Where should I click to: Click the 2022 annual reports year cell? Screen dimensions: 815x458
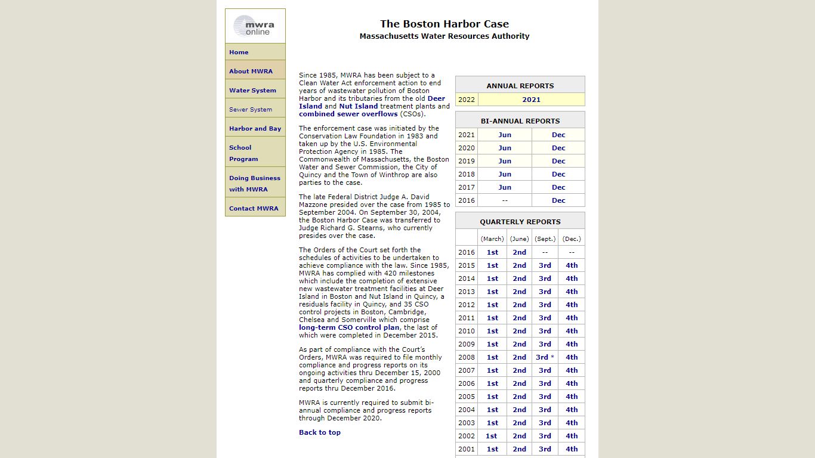point(467,100)
